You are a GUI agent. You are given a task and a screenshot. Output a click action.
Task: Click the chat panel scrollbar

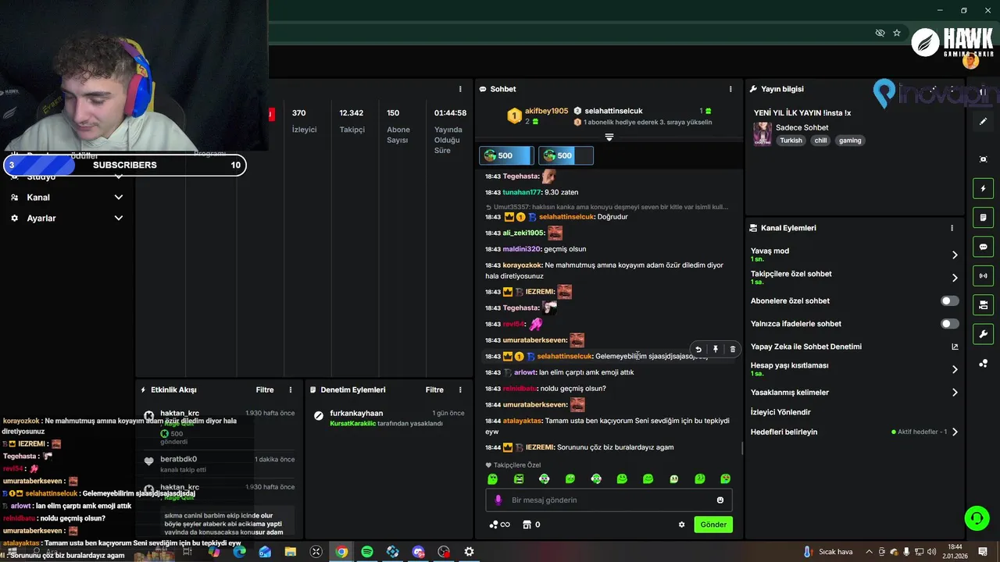pyautogui.click(x=742, y=448)
